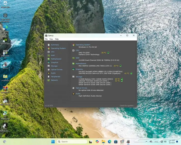This screenshot has height=145, width=181.
Task: Expand the system tray hidden icons chevron
Action: (x=147, y=142)
